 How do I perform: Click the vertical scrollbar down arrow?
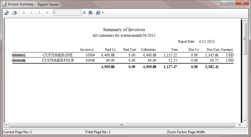245,120
